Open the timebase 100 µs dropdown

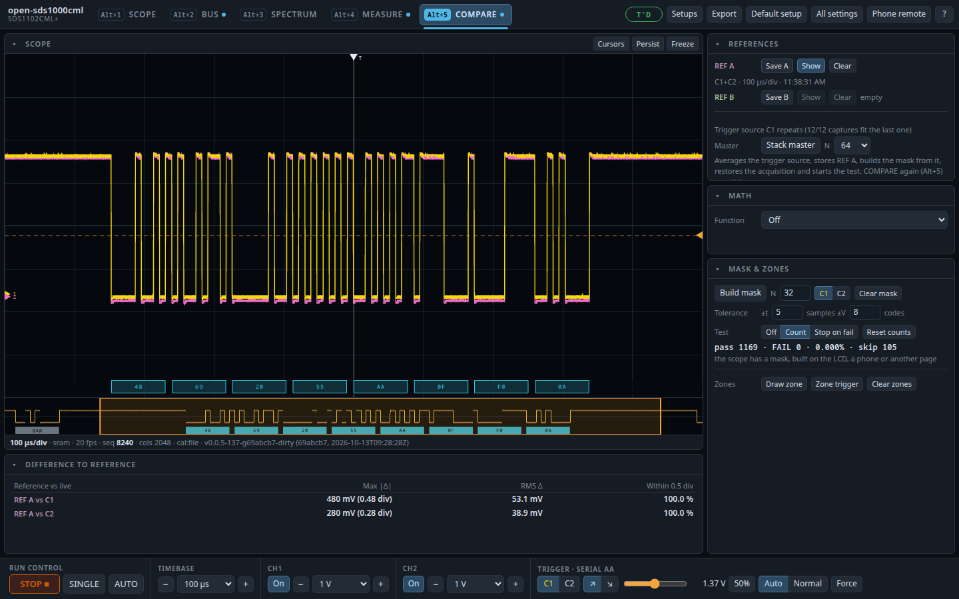pos(206,584)
